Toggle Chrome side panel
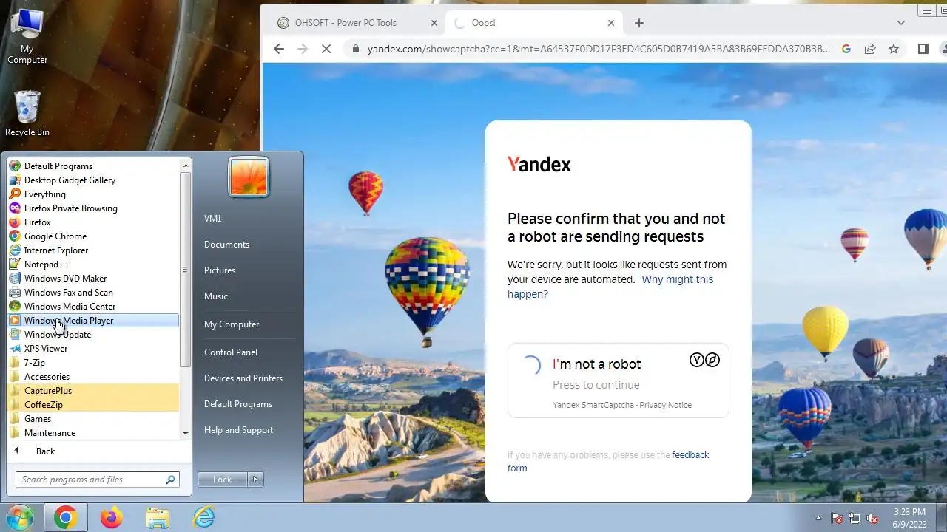Screen dimensions: 947x532 click(923, 49)
